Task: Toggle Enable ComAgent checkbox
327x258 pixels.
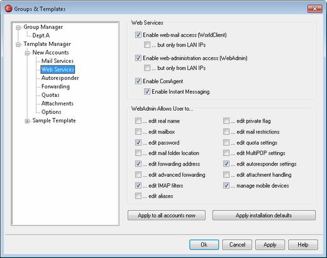Action: 138,81
